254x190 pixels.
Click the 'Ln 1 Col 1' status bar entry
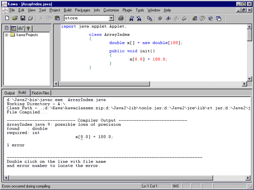[x=149, y=186]
